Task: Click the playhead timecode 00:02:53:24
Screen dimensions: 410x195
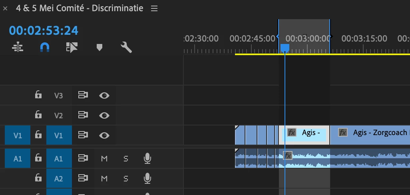Action: [x=44, y=31]
